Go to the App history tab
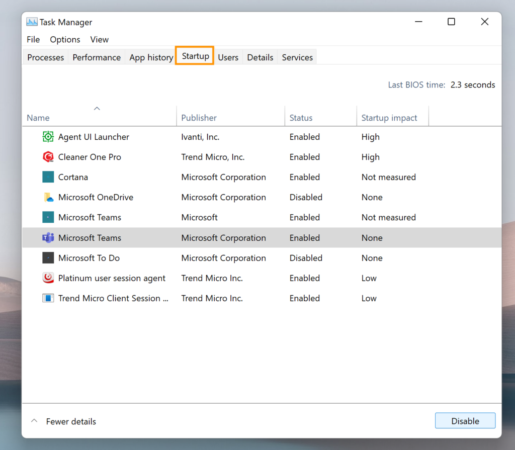 151,57
